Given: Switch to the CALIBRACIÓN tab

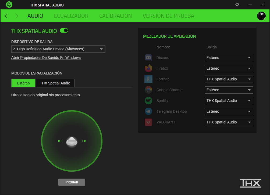Looking at the screenshot, I should point(116,16).
